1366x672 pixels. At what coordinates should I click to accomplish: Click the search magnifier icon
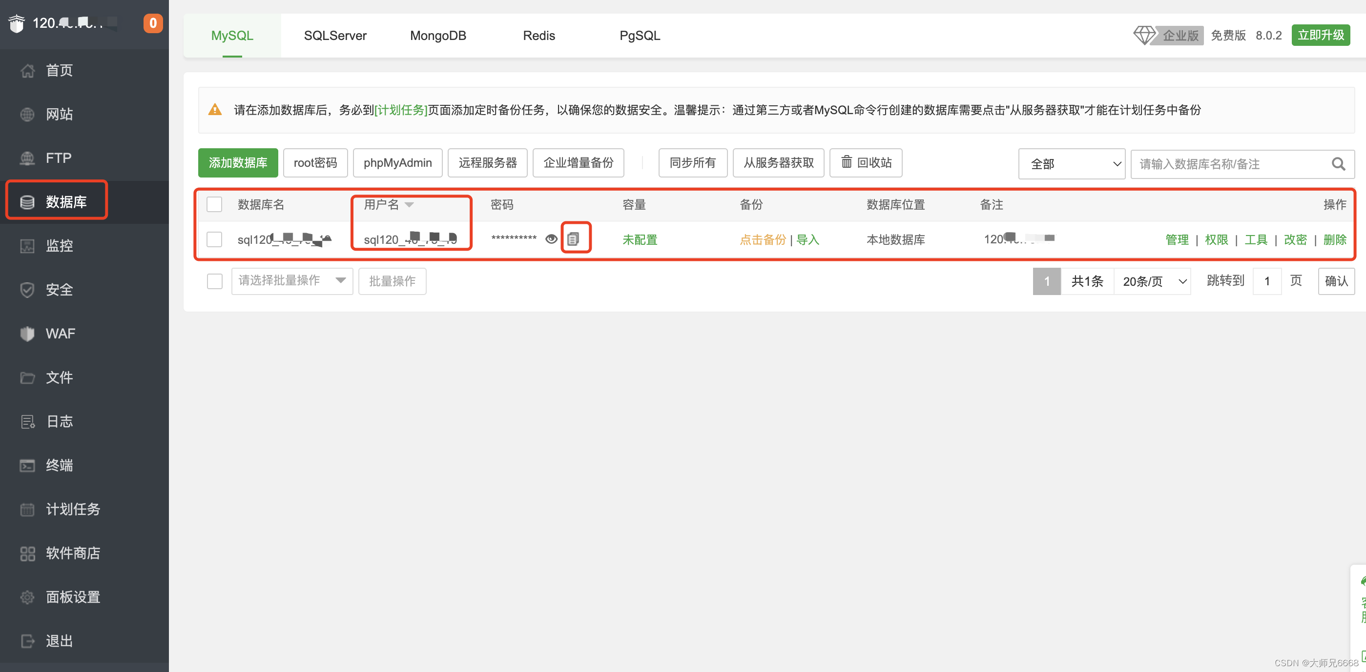[1338, 164]
